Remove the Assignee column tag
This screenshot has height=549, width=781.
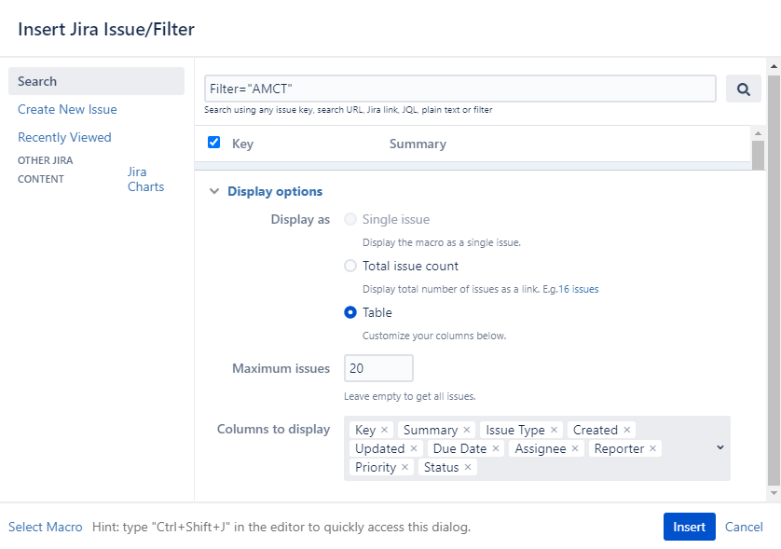(575, 449)
